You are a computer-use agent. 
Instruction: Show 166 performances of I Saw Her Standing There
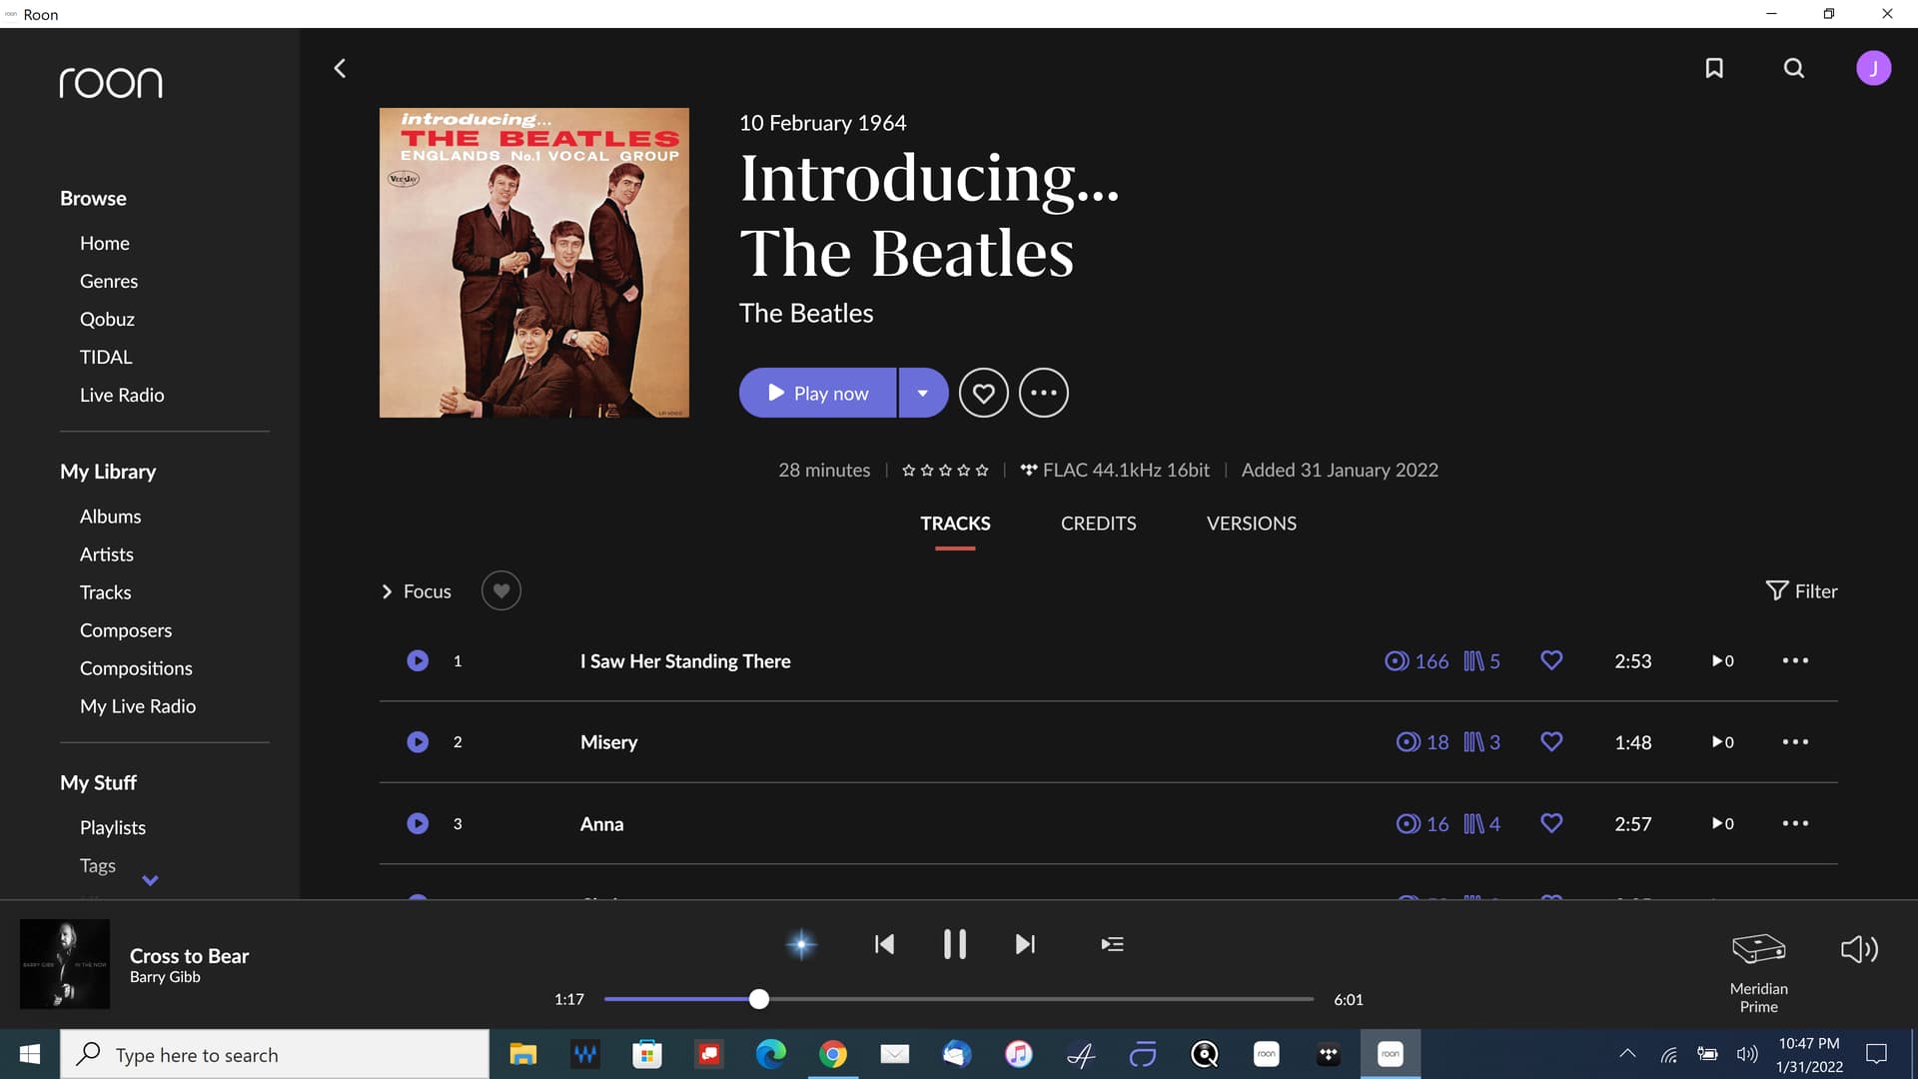pos(1417,660)
